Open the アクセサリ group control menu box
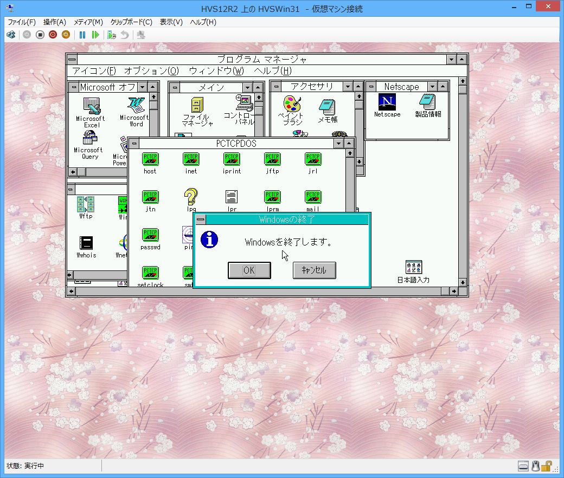This screenshot has height=478, width=564. point(276,86)
